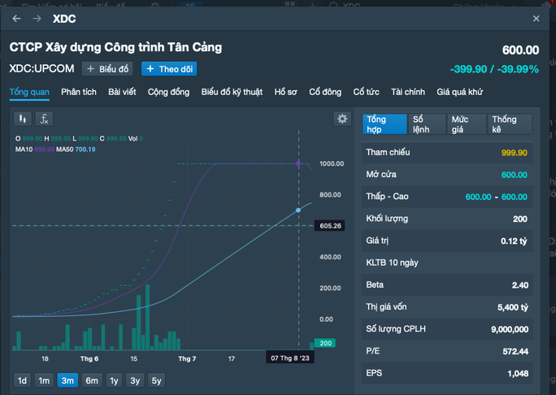The width and height of the screenshot is (556, 395).
Task: Open the candlestick chart type icon
Action: (x=23, y=119)
